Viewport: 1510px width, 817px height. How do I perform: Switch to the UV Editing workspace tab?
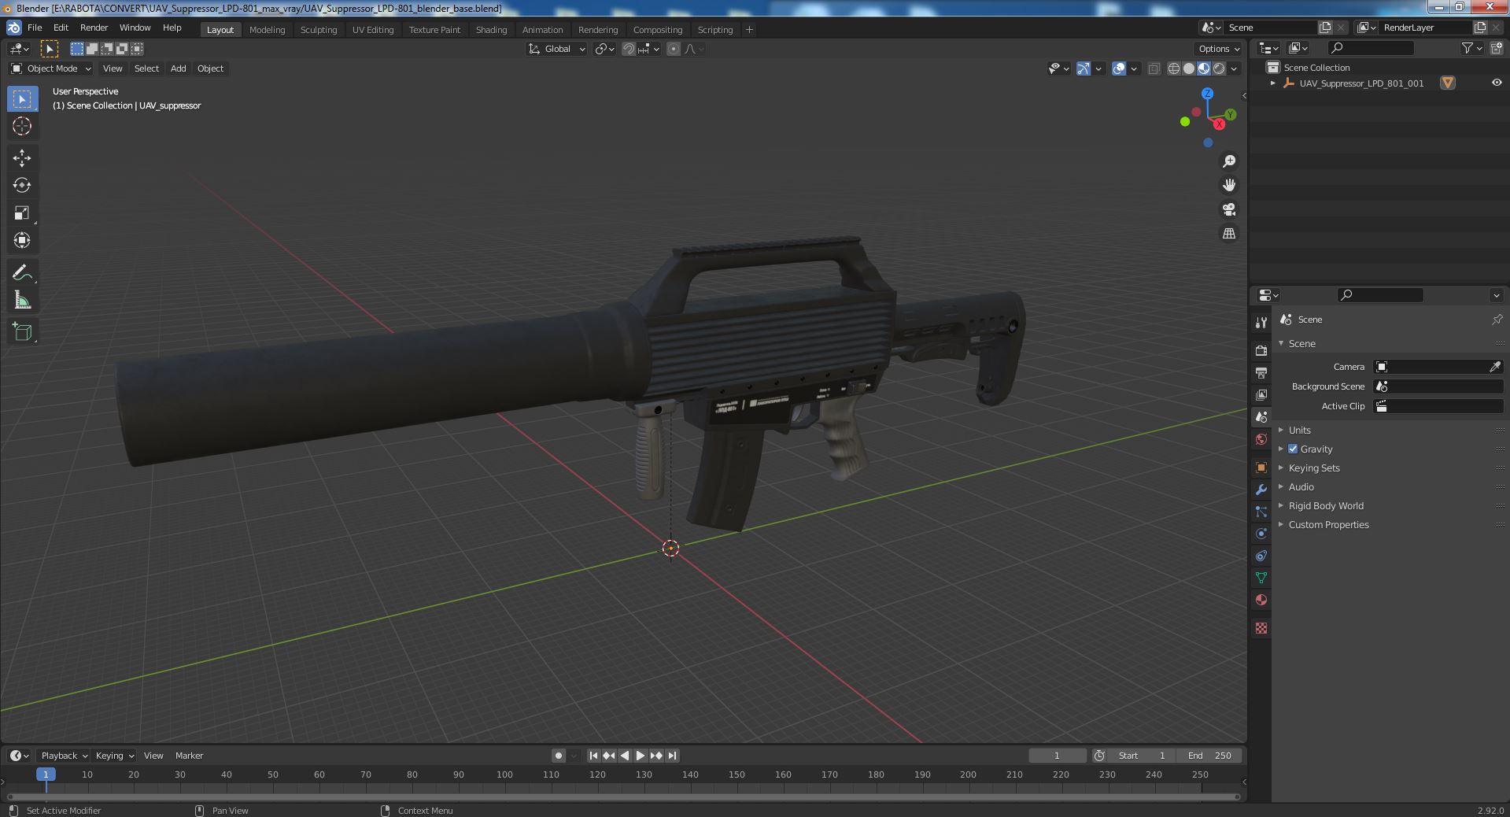click(373, 29)
